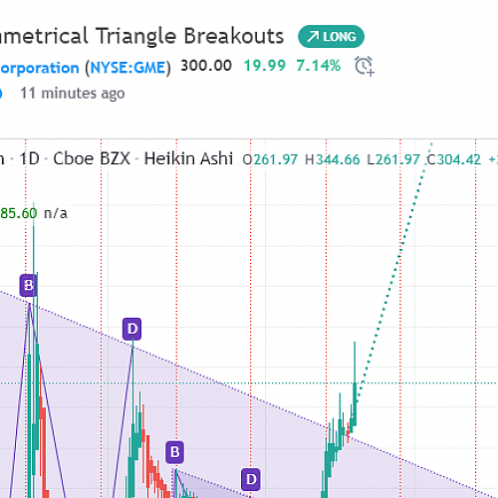
Task: Click the '11 minutes ago' timestamp
Action: pos(73,94)
